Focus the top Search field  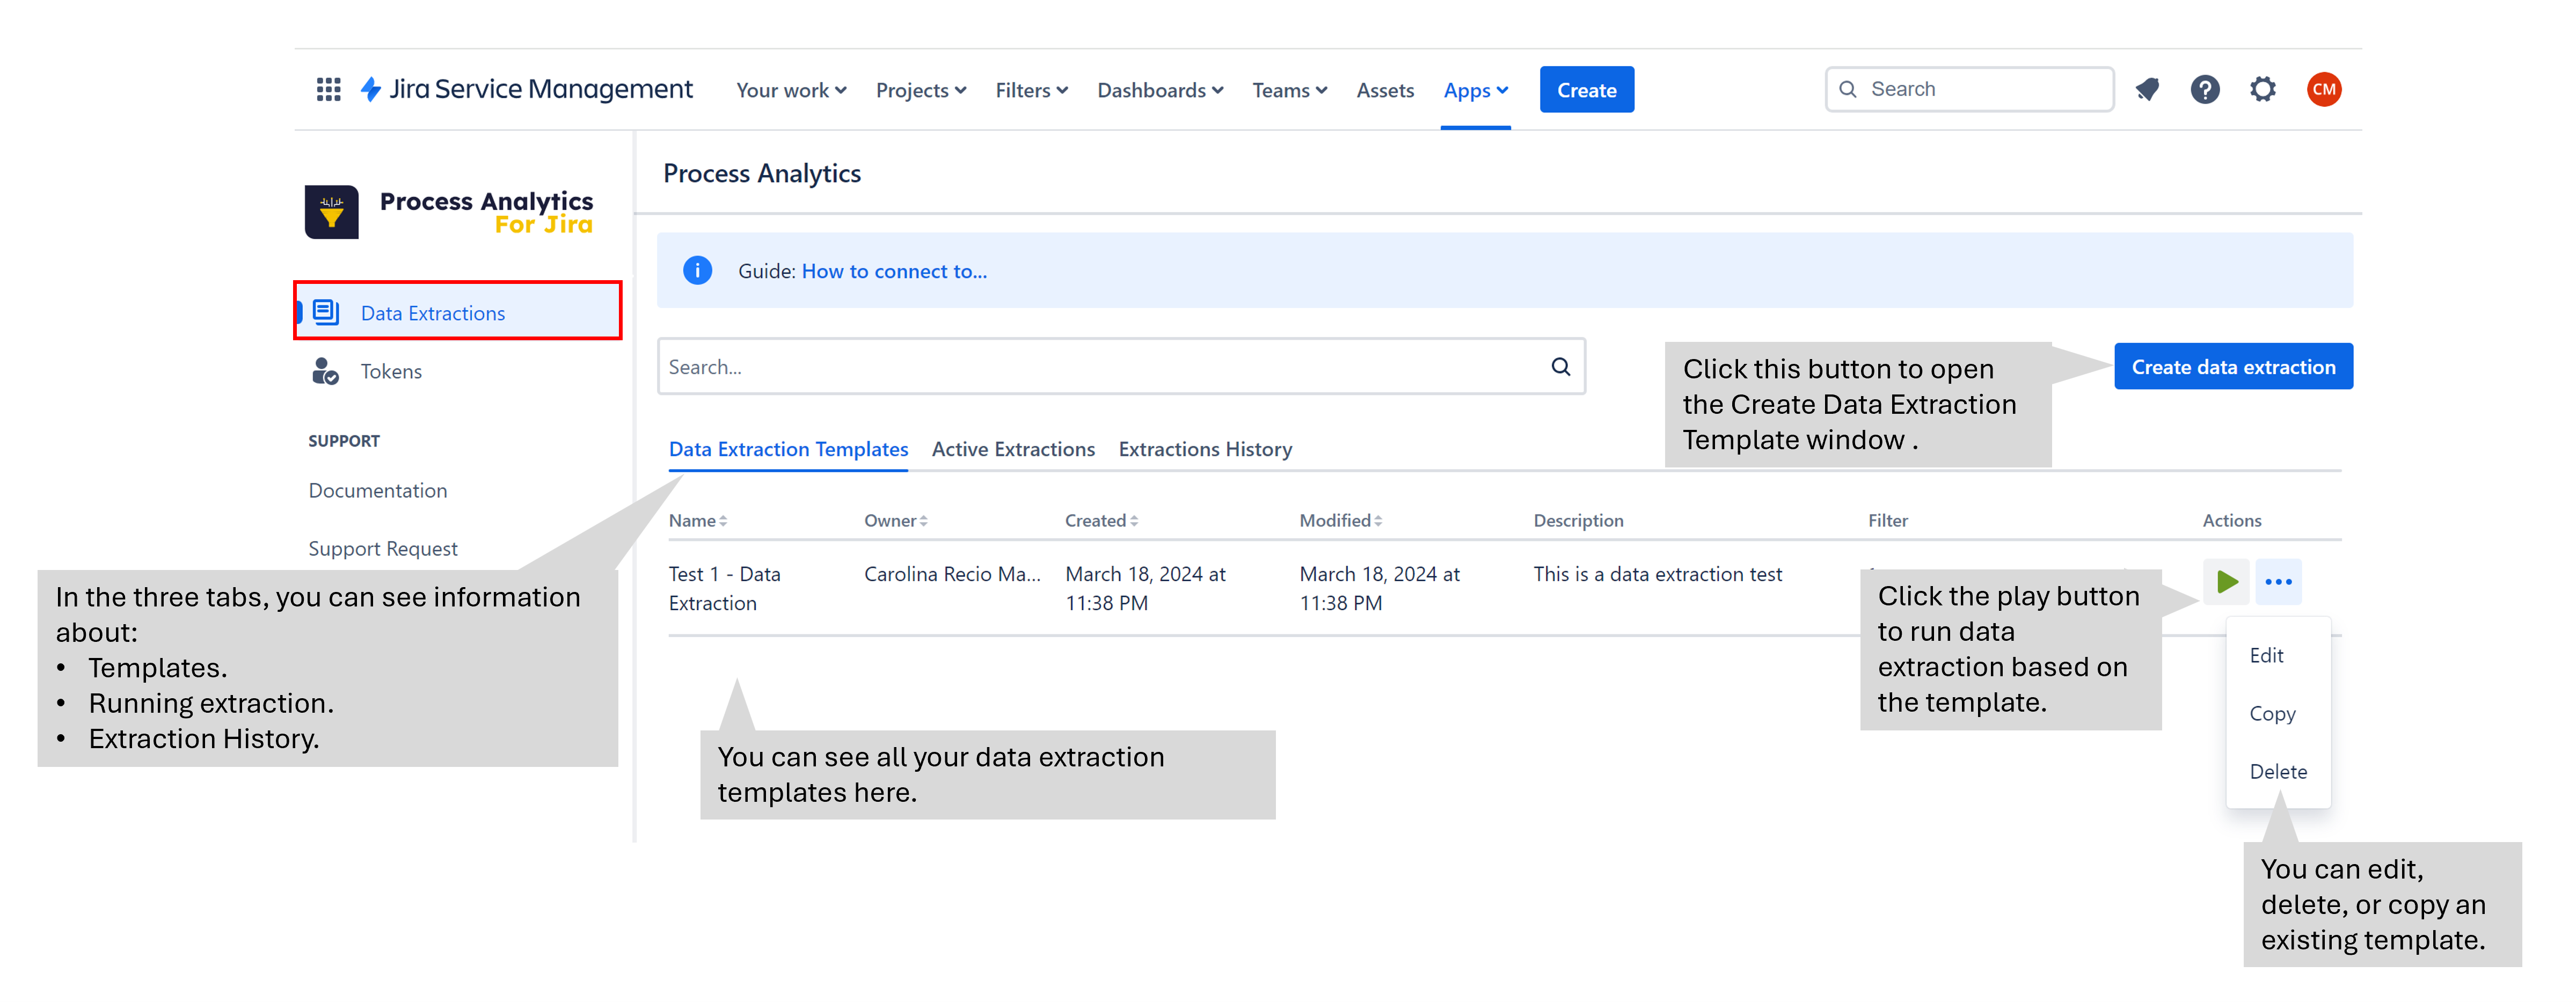pos(1969,90)
